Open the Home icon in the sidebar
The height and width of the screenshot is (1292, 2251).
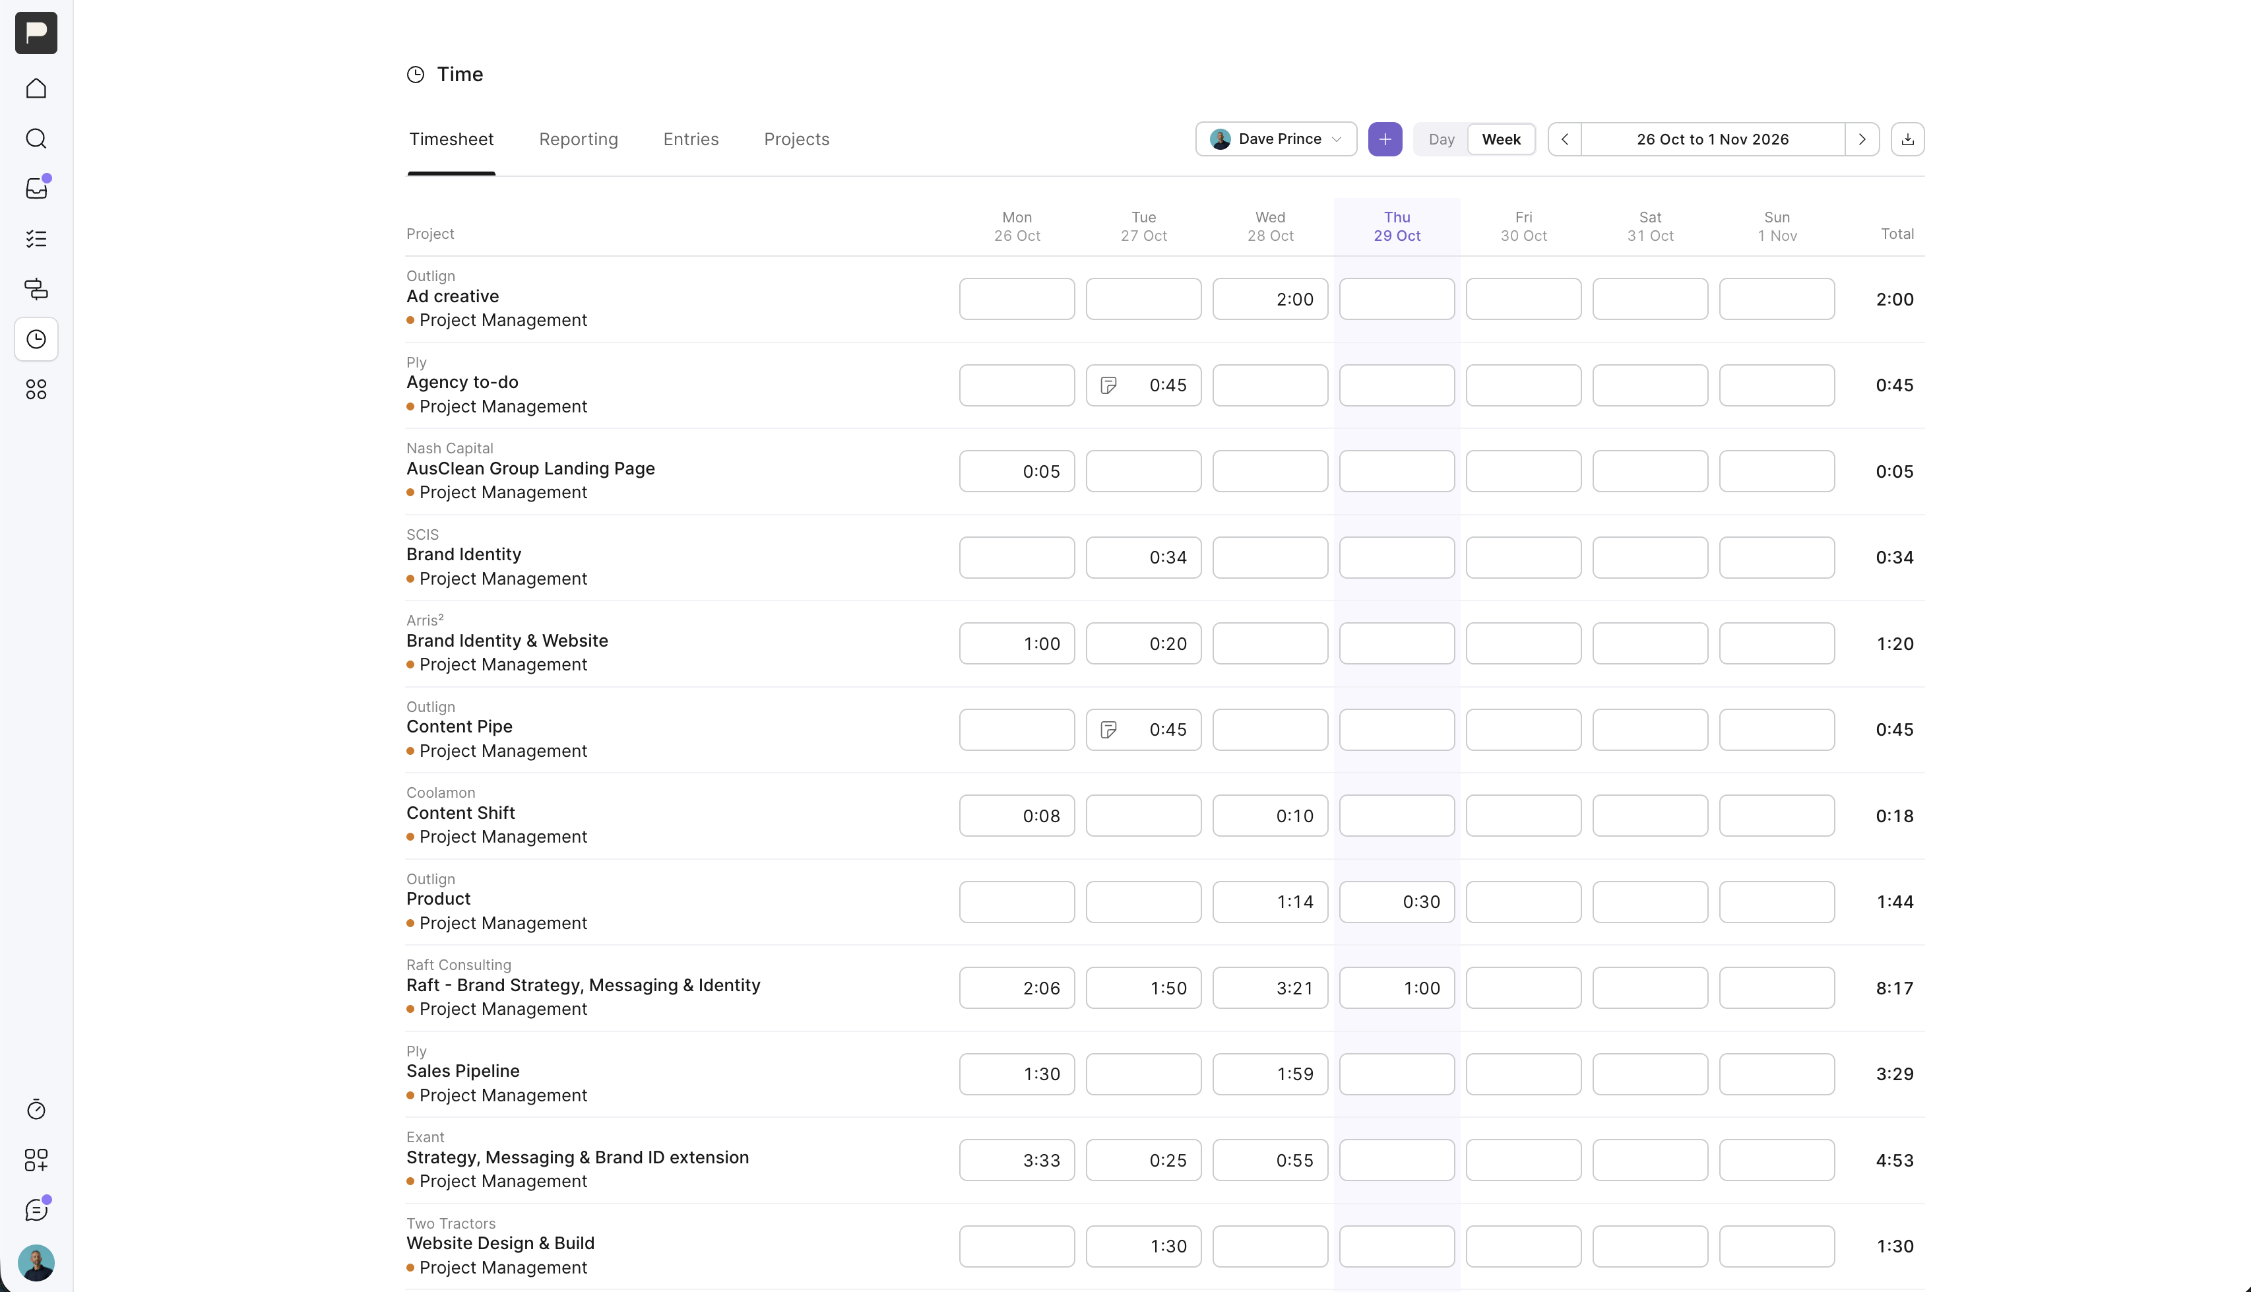coord(36,88)
